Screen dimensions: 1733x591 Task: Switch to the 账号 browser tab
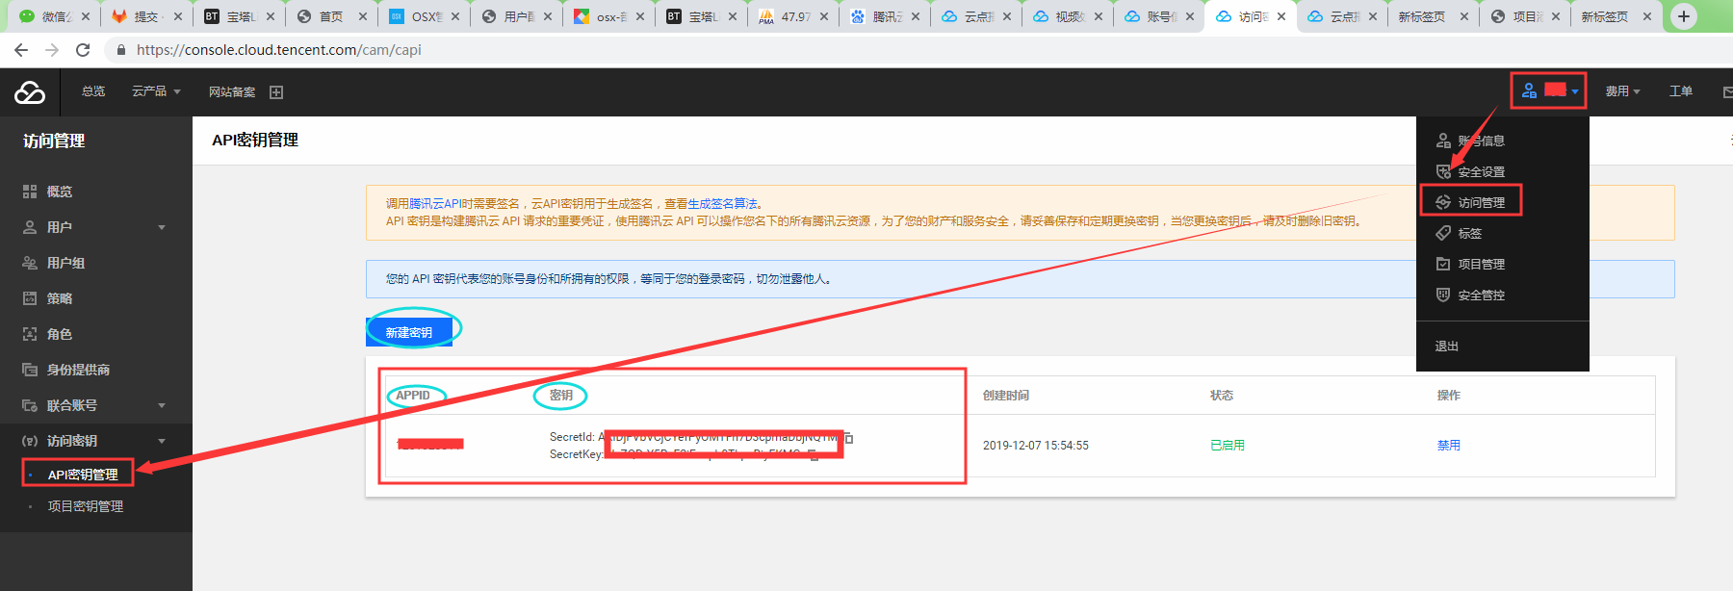1161,16
